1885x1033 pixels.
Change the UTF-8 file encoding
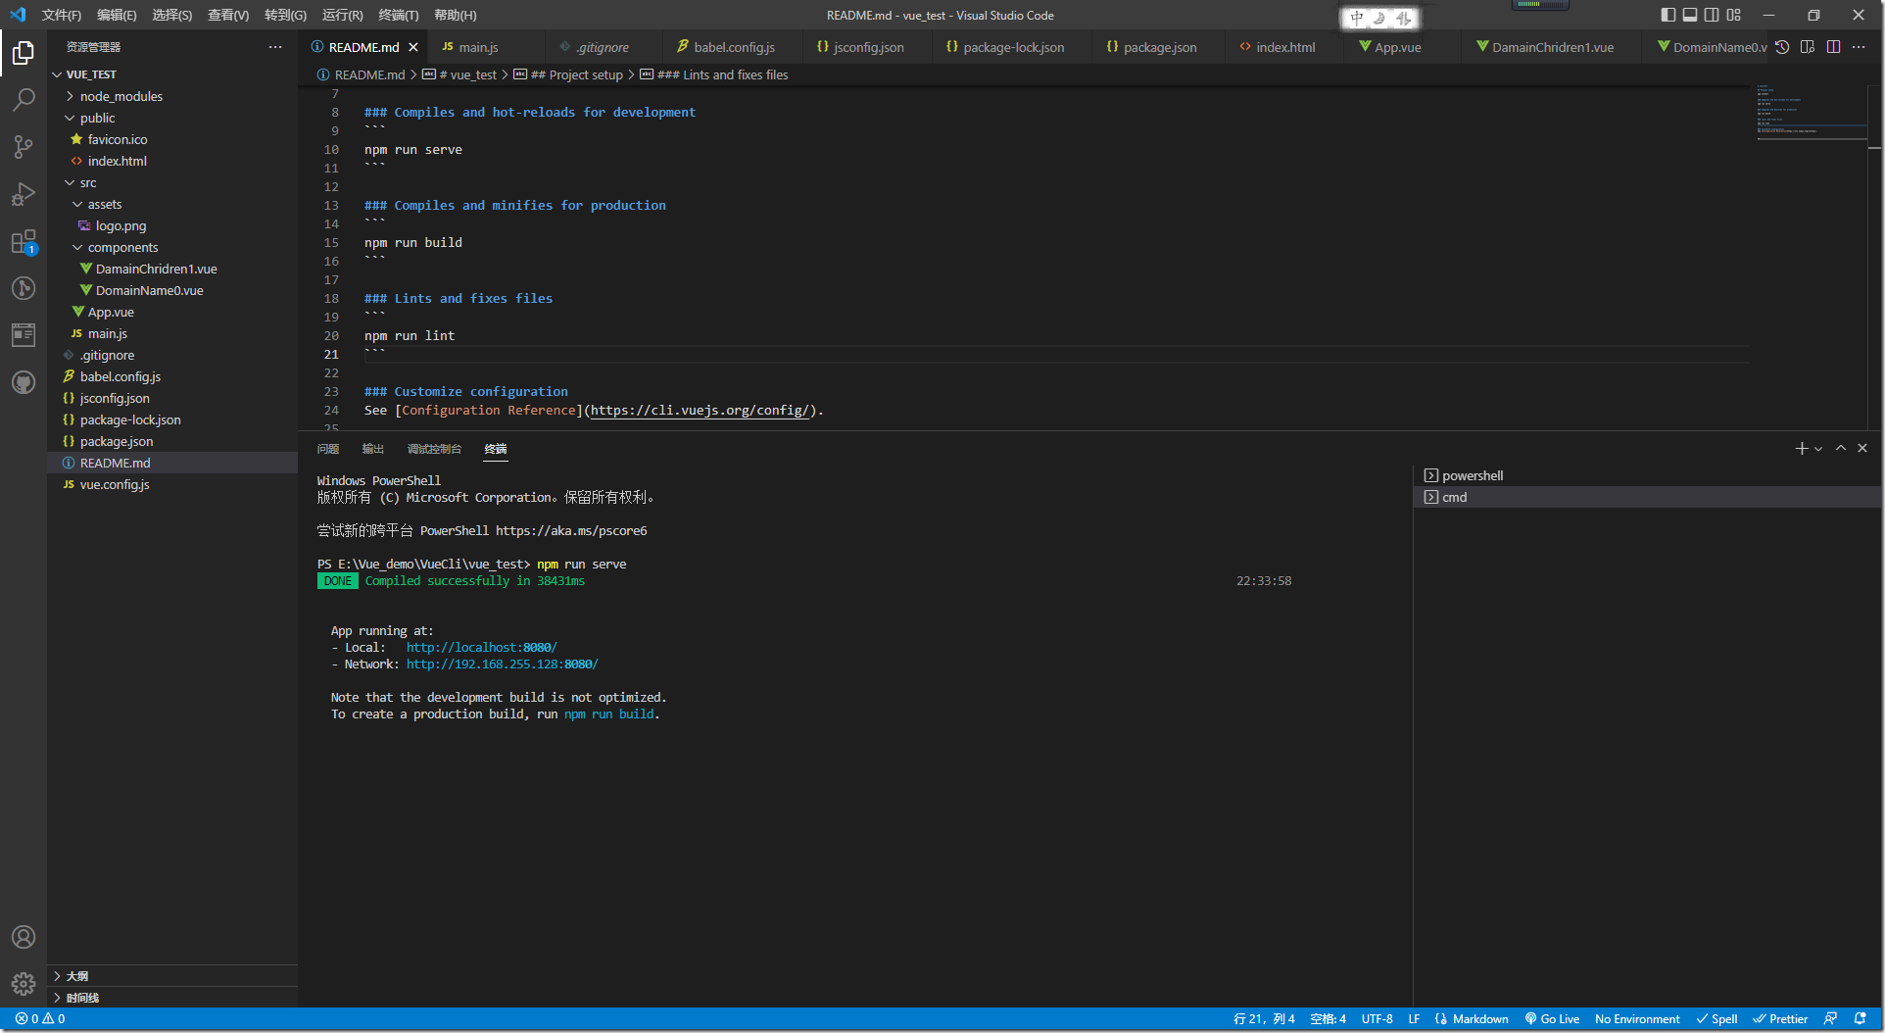(x=1377, y=1019)
